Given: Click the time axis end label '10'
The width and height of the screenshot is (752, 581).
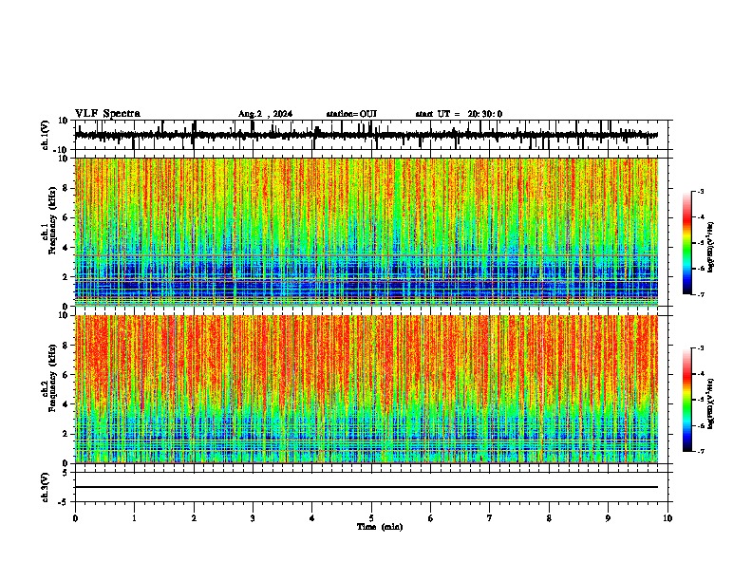Looking at the screenshot, I should (x=667, y=518).
